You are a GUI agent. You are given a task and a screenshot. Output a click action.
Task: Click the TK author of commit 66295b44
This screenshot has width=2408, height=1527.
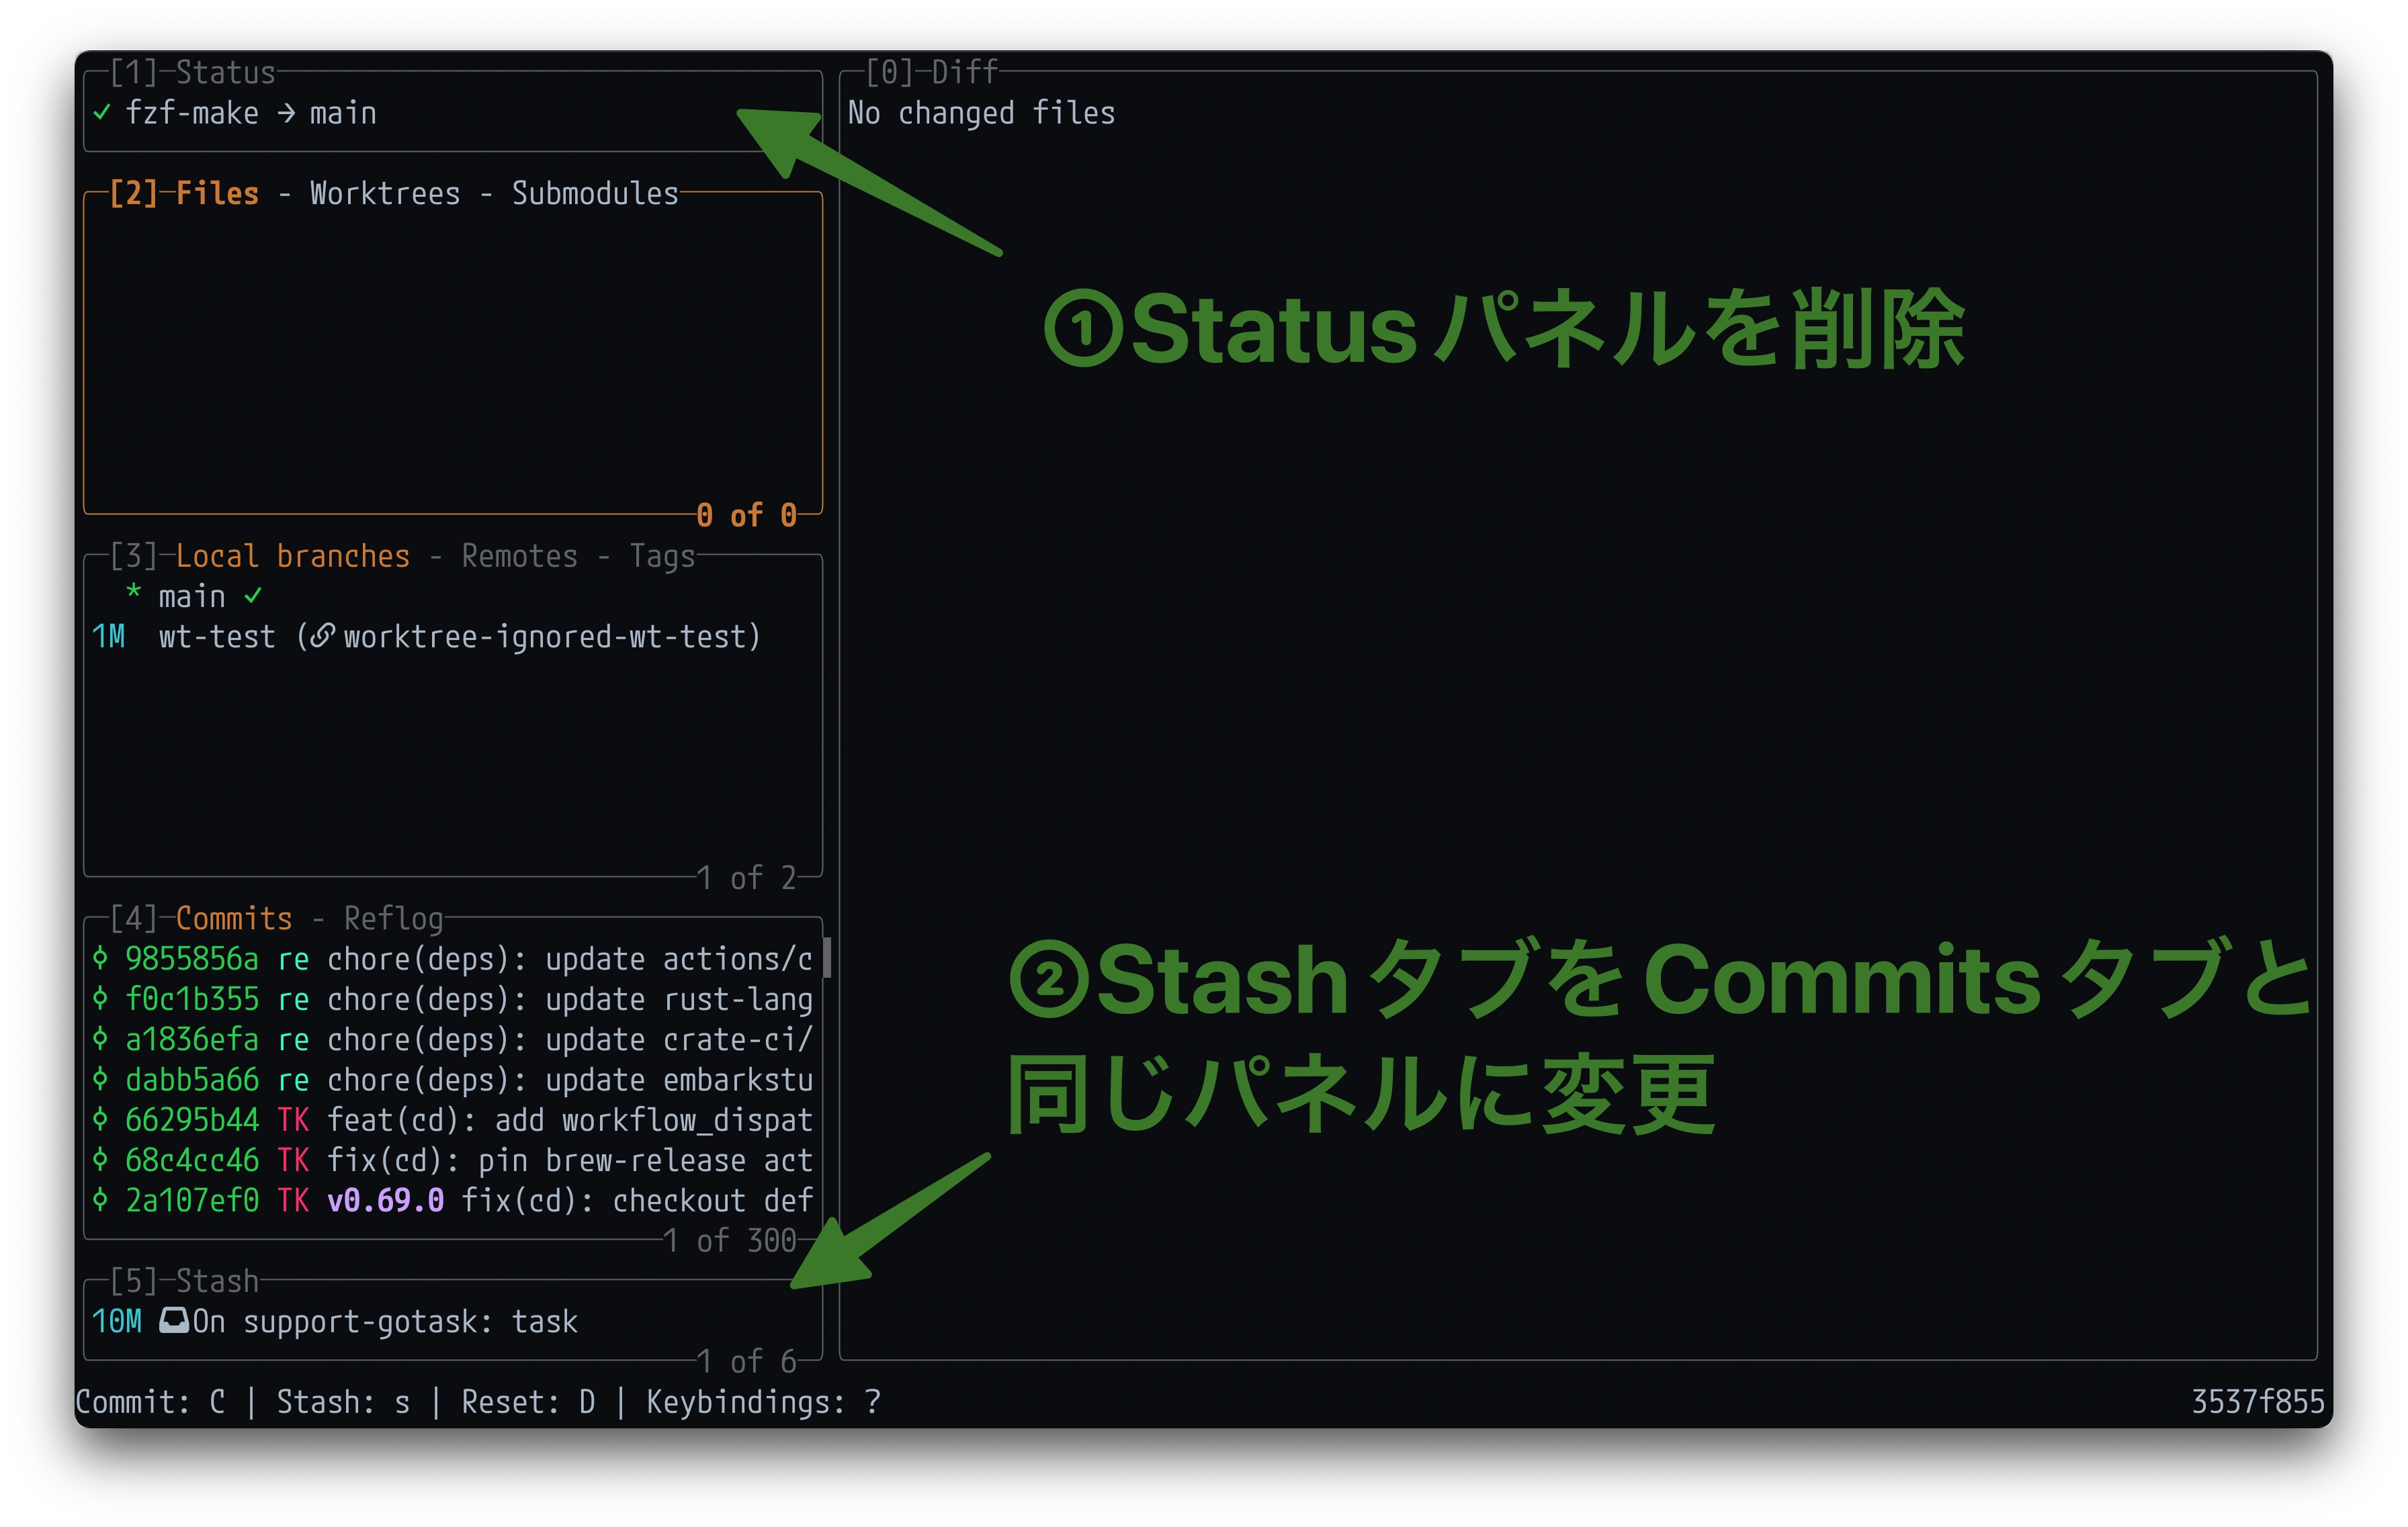(x=293, y=1119)
